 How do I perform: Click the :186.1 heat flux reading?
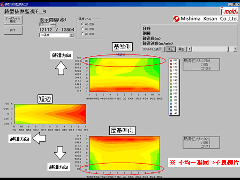[205, 142]
